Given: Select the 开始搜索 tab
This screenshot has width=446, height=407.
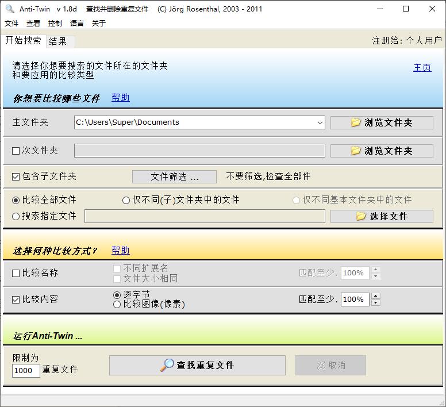Looking at the screenshot, I should tap(24, 41).
